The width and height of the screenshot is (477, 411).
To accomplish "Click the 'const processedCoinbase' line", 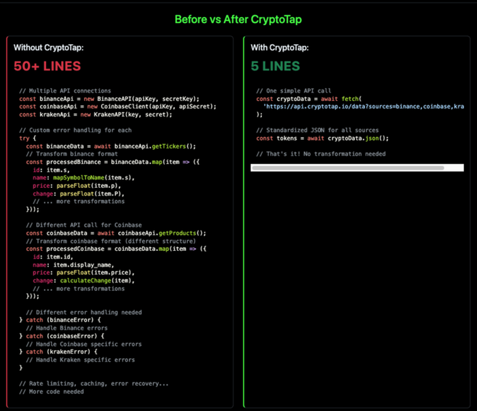I will pyautogui.click(x=116, y=249).
